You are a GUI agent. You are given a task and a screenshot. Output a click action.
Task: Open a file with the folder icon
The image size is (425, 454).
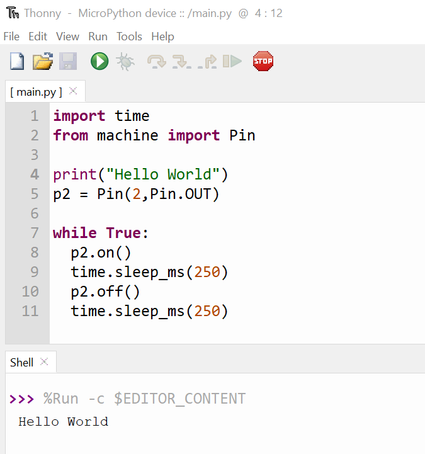click(43, 61)
